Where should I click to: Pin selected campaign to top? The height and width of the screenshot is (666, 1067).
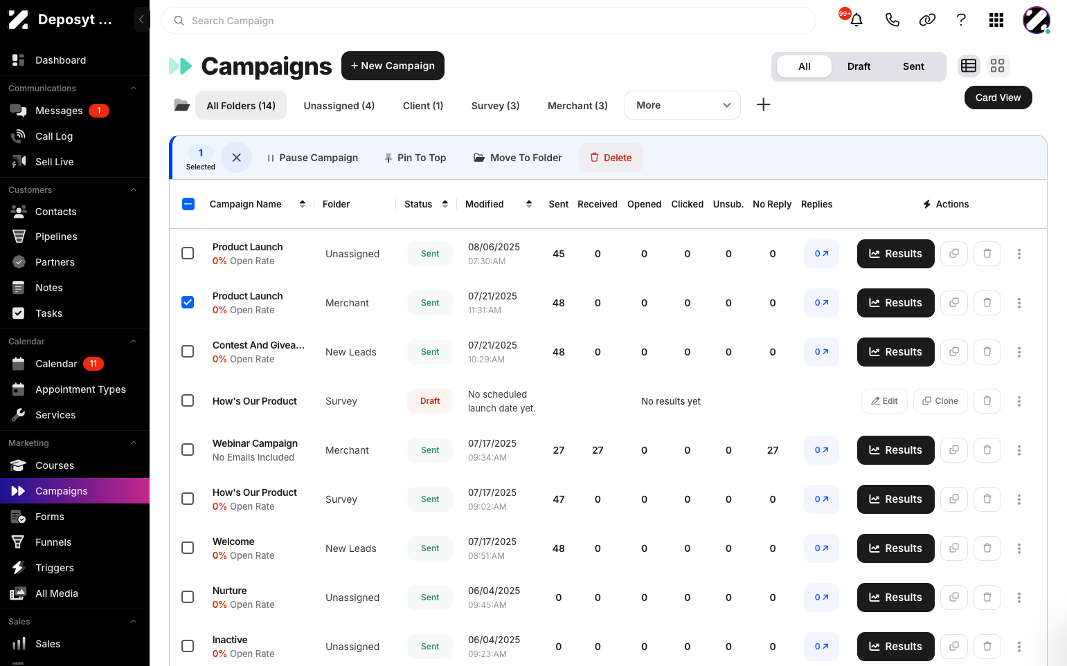click(415, 158)
